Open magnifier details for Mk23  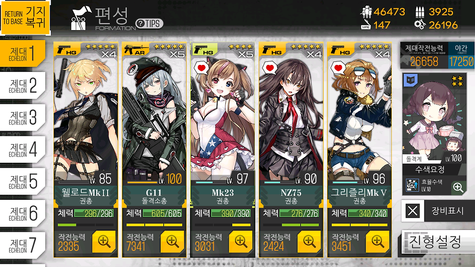coord(241,241)
